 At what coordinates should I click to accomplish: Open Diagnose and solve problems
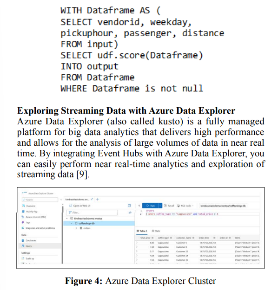[x=40, y=228]
